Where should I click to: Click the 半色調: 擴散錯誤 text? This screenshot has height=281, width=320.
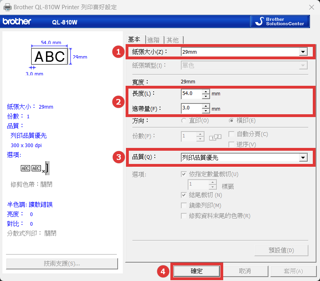point(30,204)
